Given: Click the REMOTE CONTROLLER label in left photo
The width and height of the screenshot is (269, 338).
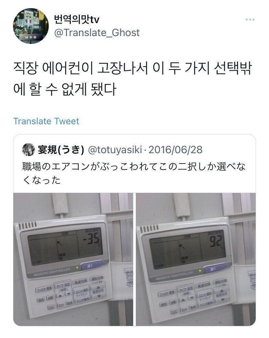Looking at the screenshot, I should click(x=52, y=272).
